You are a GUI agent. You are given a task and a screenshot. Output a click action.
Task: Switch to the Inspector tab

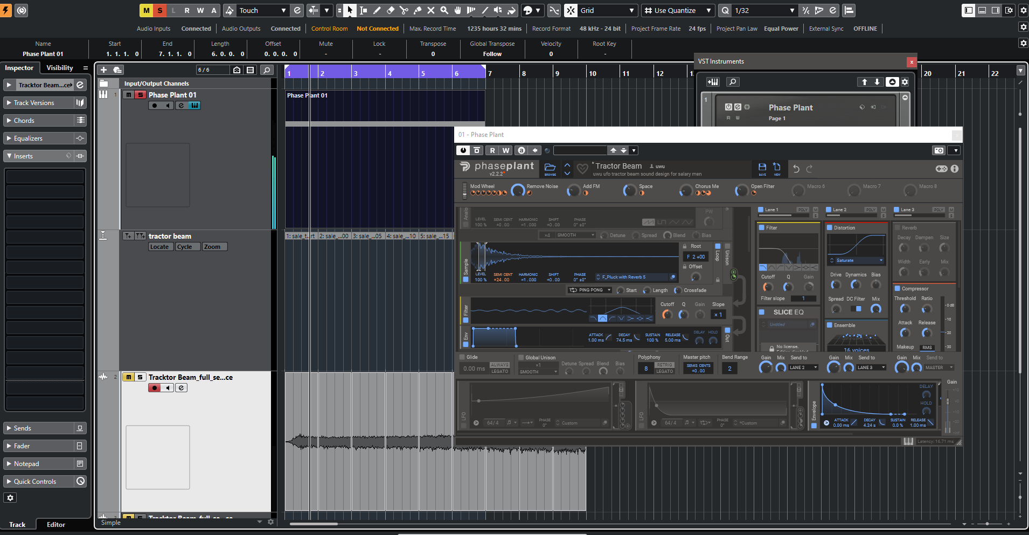[19, 68]
